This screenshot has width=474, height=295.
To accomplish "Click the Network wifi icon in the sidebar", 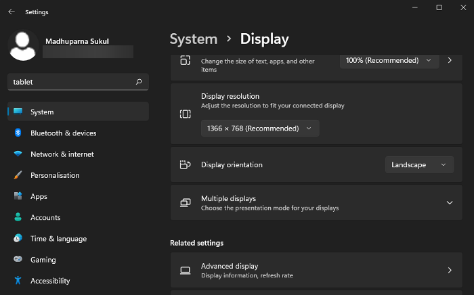I will pos(18,154).
